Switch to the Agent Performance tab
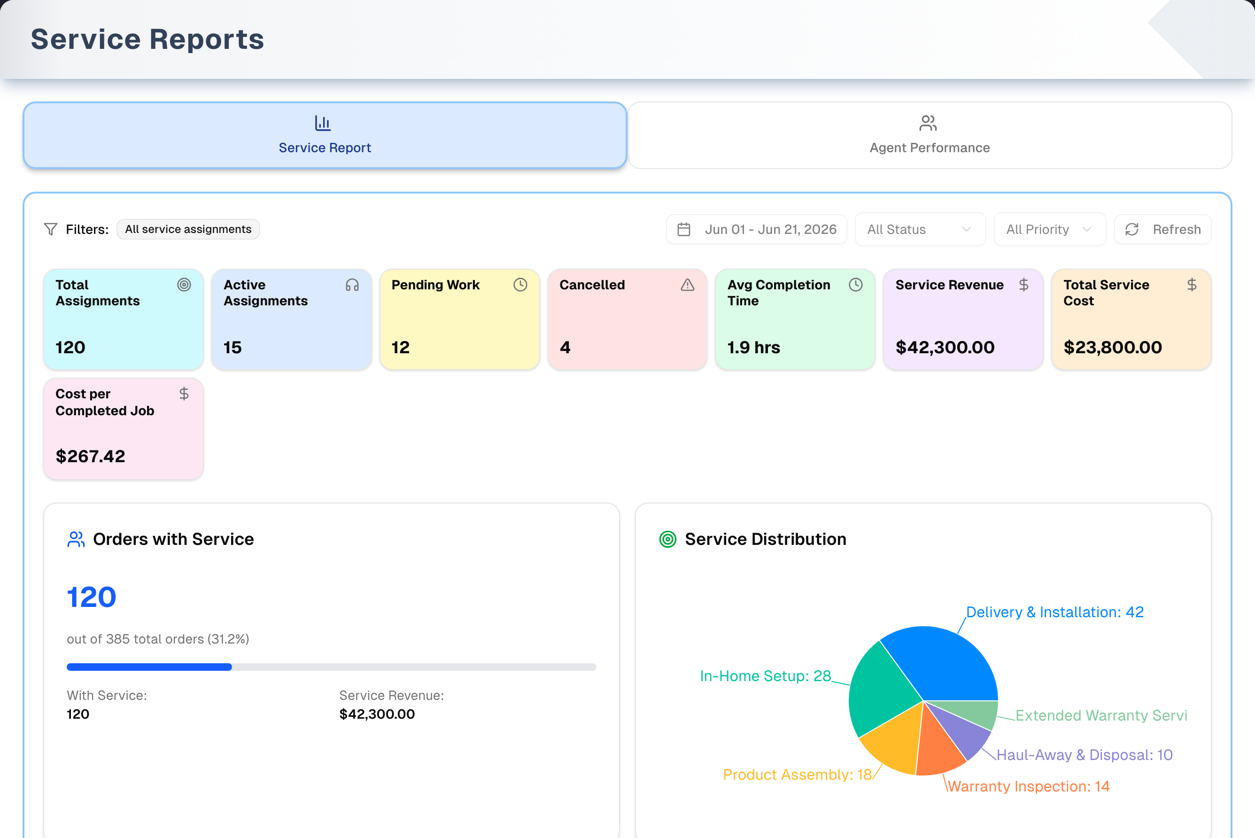Screen dimensions: 1255x838 [930, 135]
